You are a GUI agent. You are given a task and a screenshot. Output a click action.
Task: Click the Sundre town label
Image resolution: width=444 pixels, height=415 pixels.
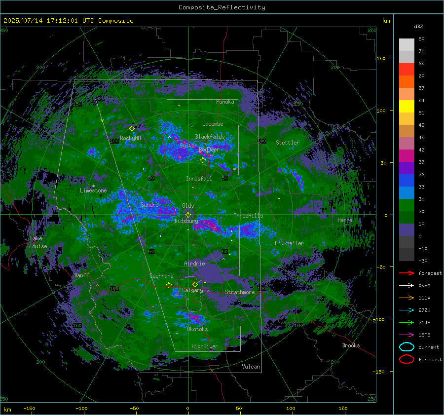pos(149,204)
